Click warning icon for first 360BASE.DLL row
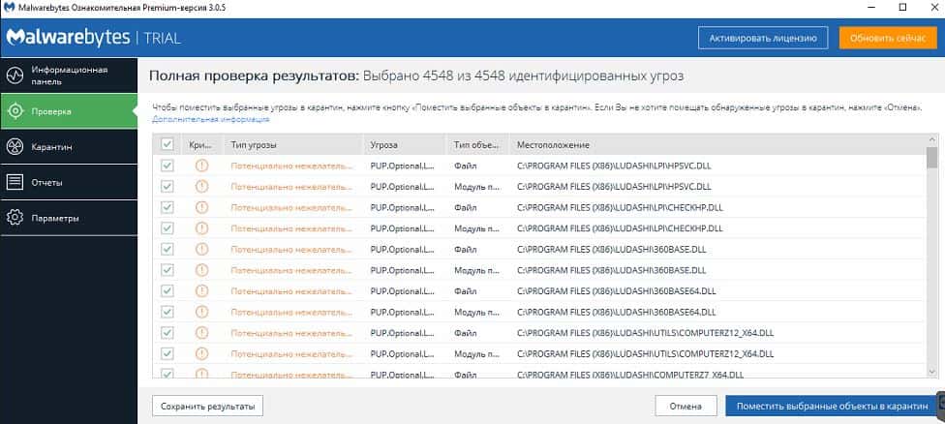The height and width of the screenshot is (424, 945). pos(201,249)
